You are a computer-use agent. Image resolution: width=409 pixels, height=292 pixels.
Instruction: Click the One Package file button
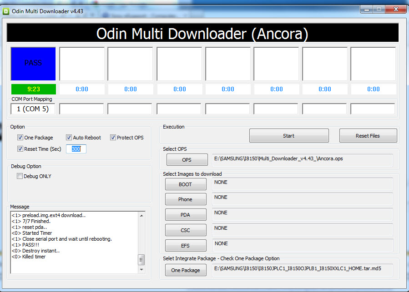coord(186,270)
